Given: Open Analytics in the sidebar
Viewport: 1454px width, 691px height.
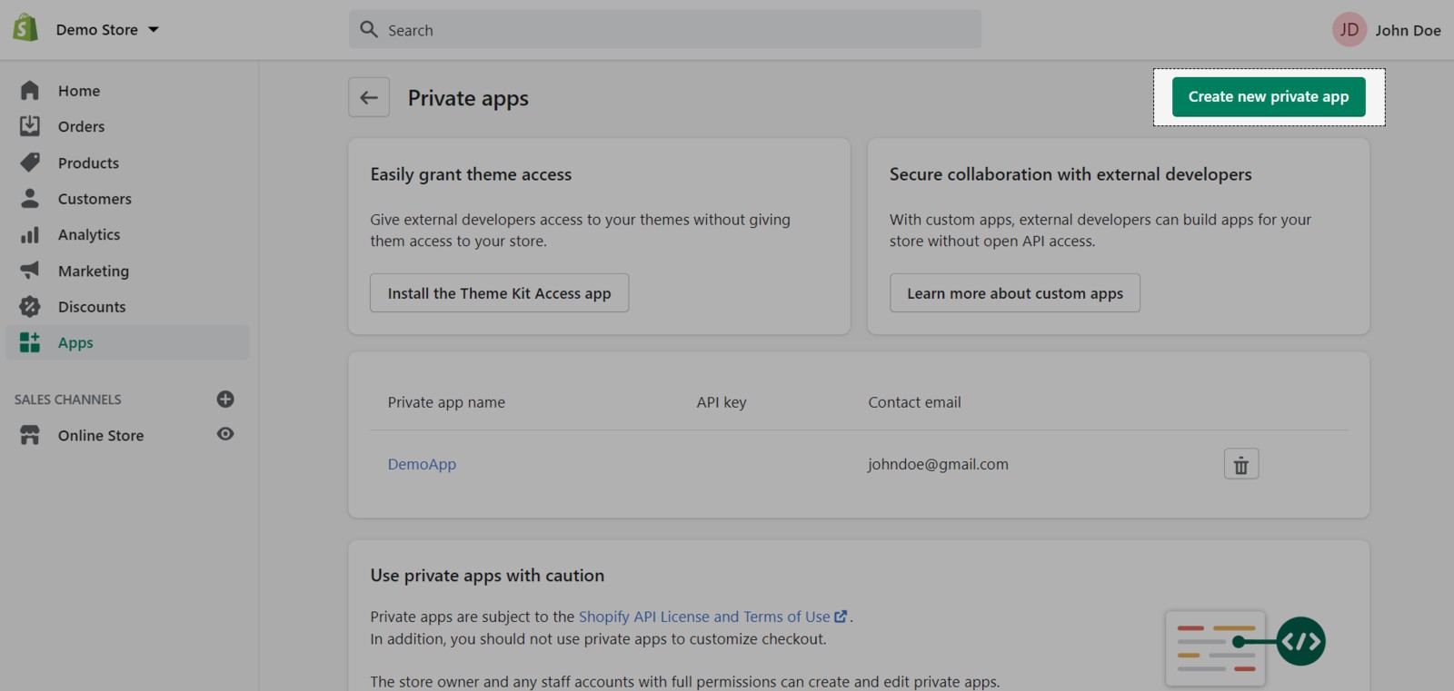Looking at the screenshot, I should (x=89, y=235).
